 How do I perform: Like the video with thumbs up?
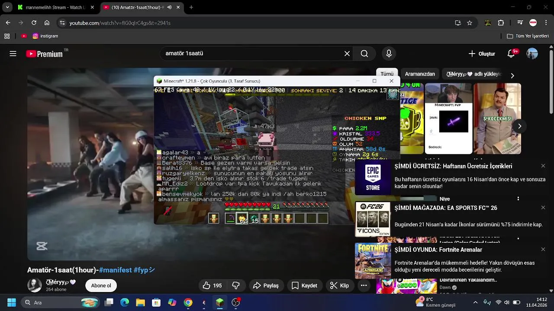[x=213, y=286]
